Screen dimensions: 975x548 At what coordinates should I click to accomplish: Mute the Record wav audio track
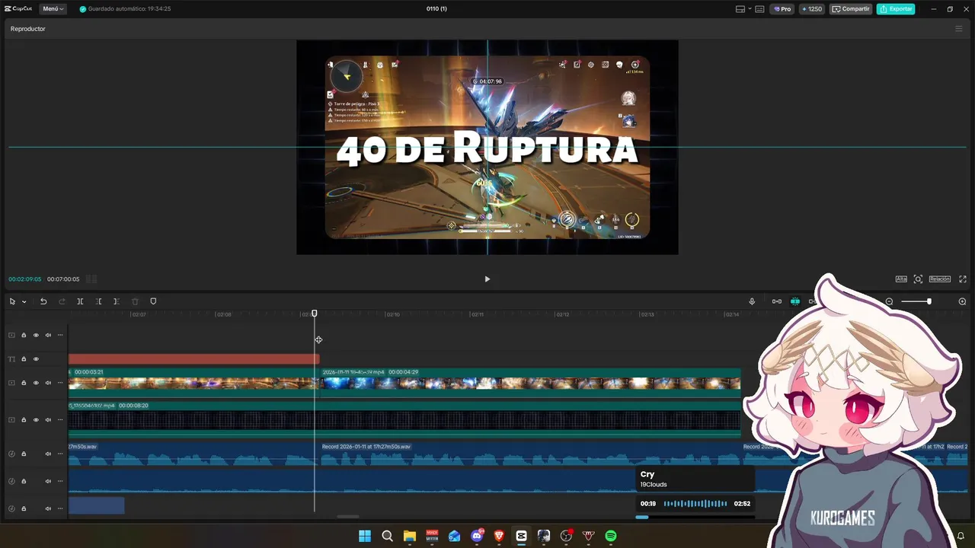[x=48, y=454]
